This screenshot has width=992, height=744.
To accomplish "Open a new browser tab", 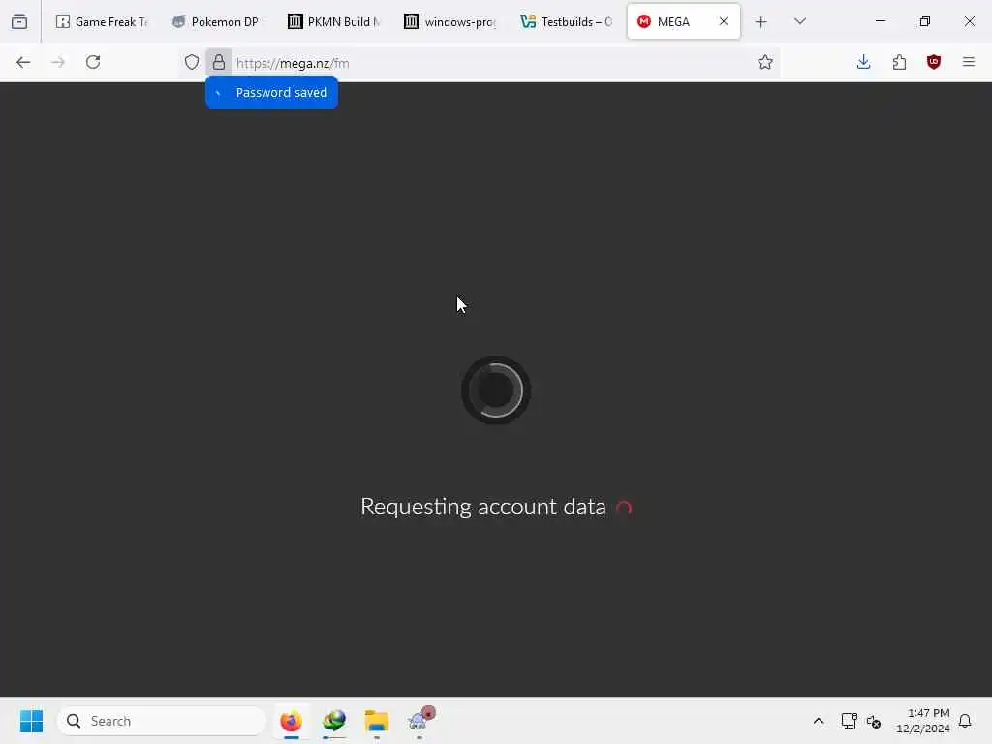I will click(x=761, y=22).
